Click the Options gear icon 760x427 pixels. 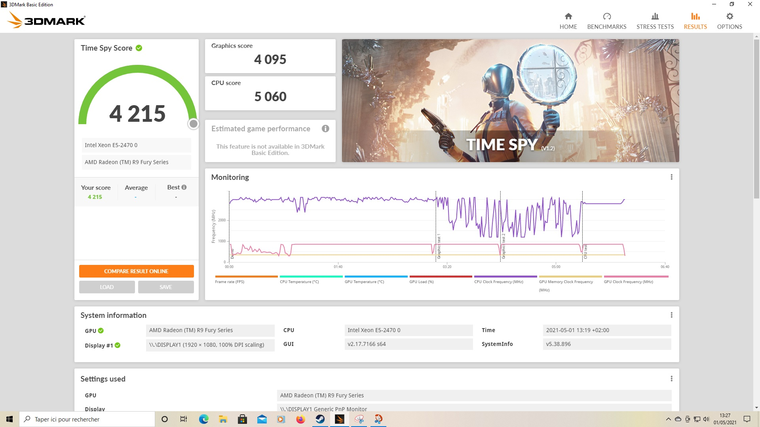click(730, 17)
